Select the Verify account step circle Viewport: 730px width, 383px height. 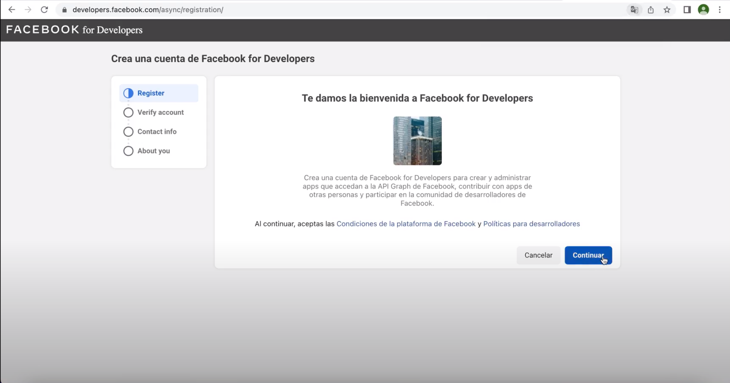(x=129, y=112)
